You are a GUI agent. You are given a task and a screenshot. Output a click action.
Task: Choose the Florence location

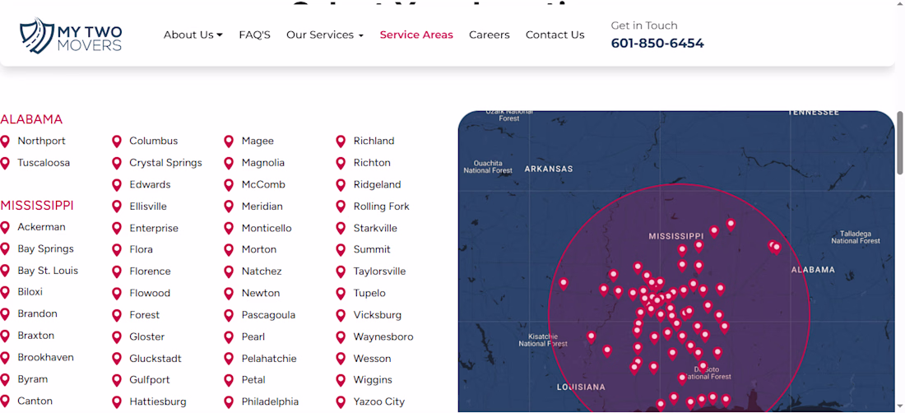click(150, 271)
